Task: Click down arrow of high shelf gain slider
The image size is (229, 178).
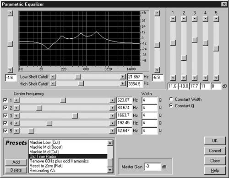Action: [x=157, y=70]
